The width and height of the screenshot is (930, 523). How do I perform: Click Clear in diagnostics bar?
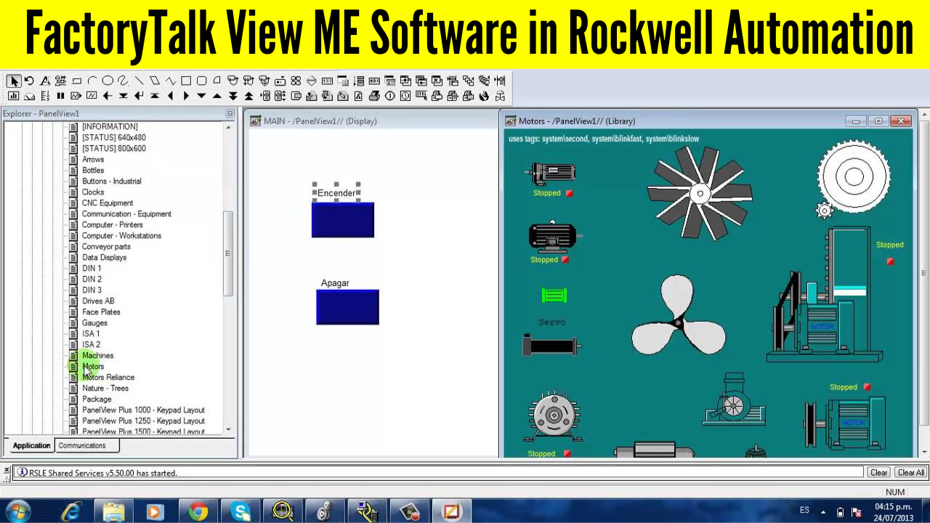click(x=878, y=472)
